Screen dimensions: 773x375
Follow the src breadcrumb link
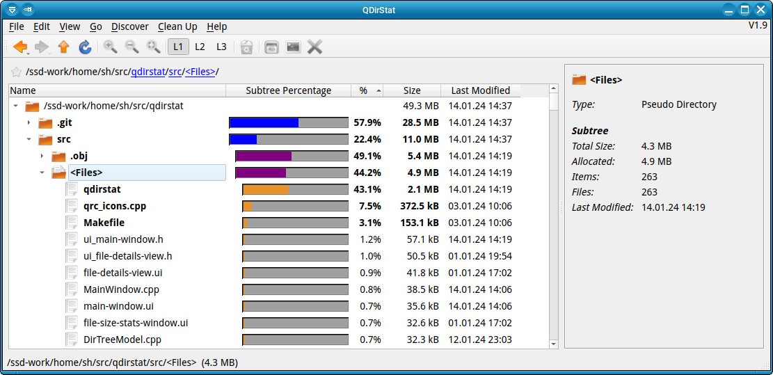[x=175, y=72]
